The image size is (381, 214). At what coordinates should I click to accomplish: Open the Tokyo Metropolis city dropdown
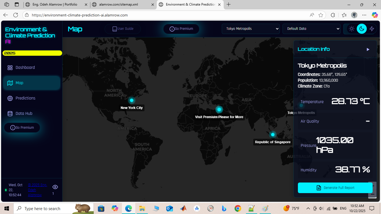tap(250, 29)
